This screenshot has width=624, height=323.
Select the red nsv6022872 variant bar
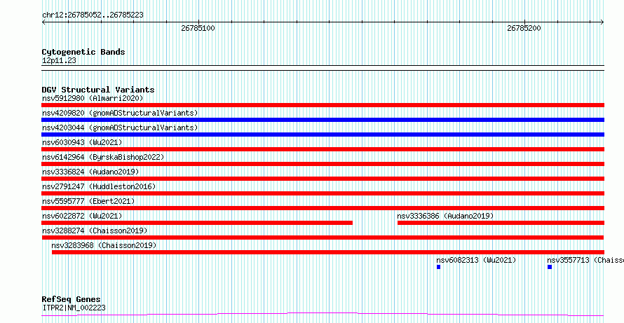[x=197, y=223]
